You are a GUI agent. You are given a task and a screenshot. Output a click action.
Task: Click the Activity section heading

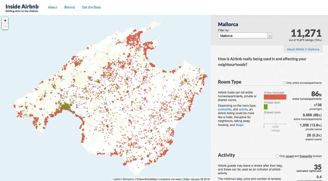[x=226, y=155]
